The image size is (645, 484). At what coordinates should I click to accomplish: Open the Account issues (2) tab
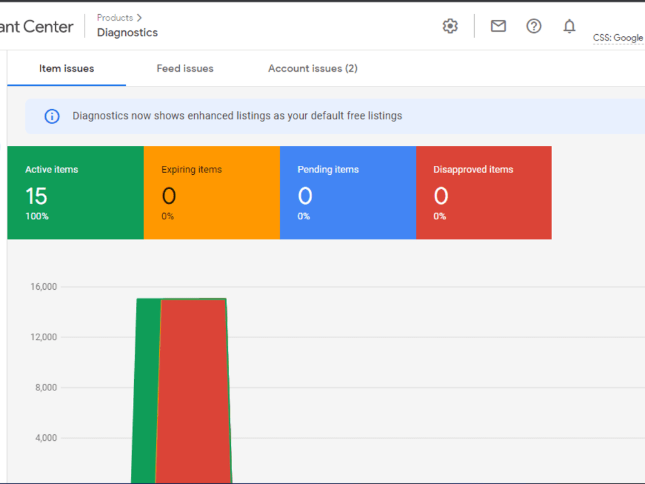pyautogui.click(x=313, y=68)
